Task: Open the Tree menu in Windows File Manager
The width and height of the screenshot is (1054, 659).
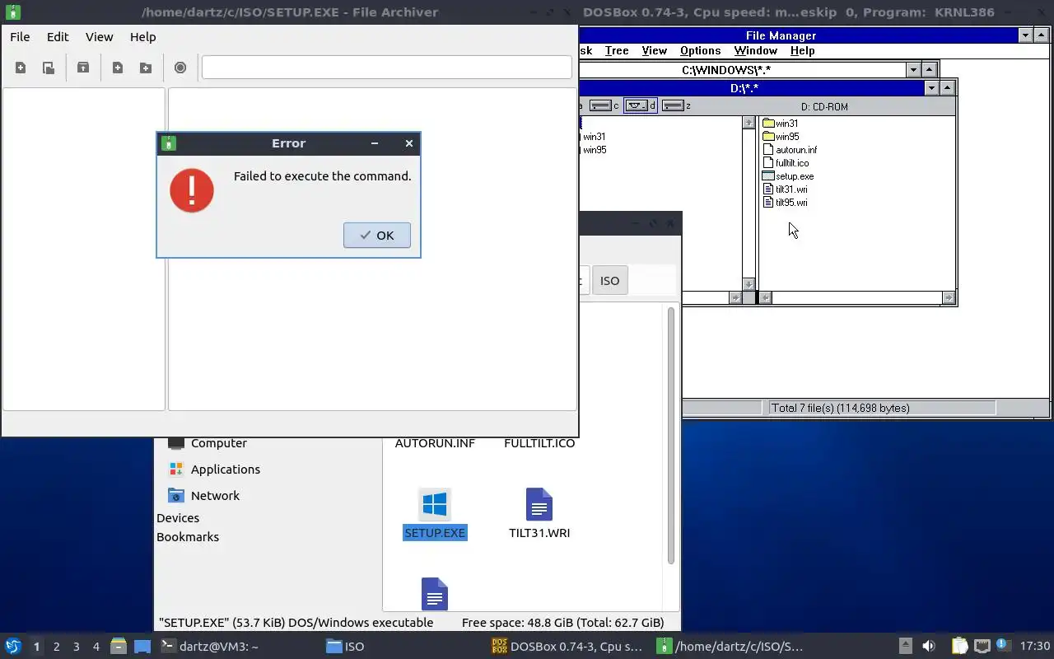Action: [x=617, y=51]
